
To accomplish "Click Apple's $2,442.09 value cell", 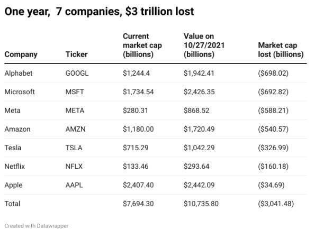I will pyautogui.click(x=199, y=185).
